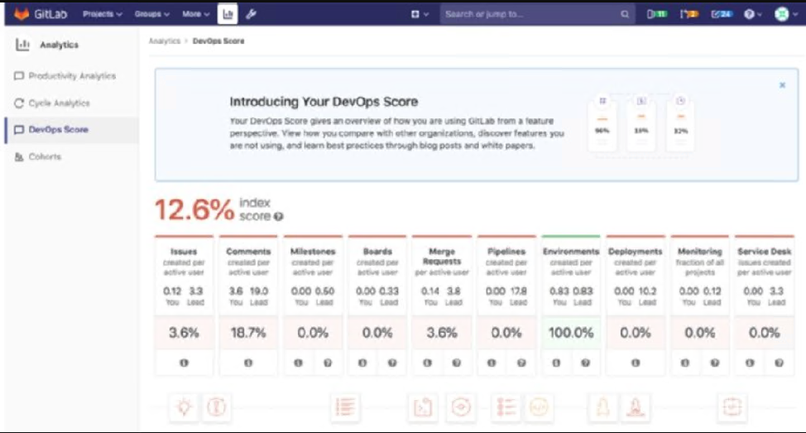This screenshot has height=433, width=806.
Task: Click the question icon under Service Desk card
Action: [x=779, y=363]
